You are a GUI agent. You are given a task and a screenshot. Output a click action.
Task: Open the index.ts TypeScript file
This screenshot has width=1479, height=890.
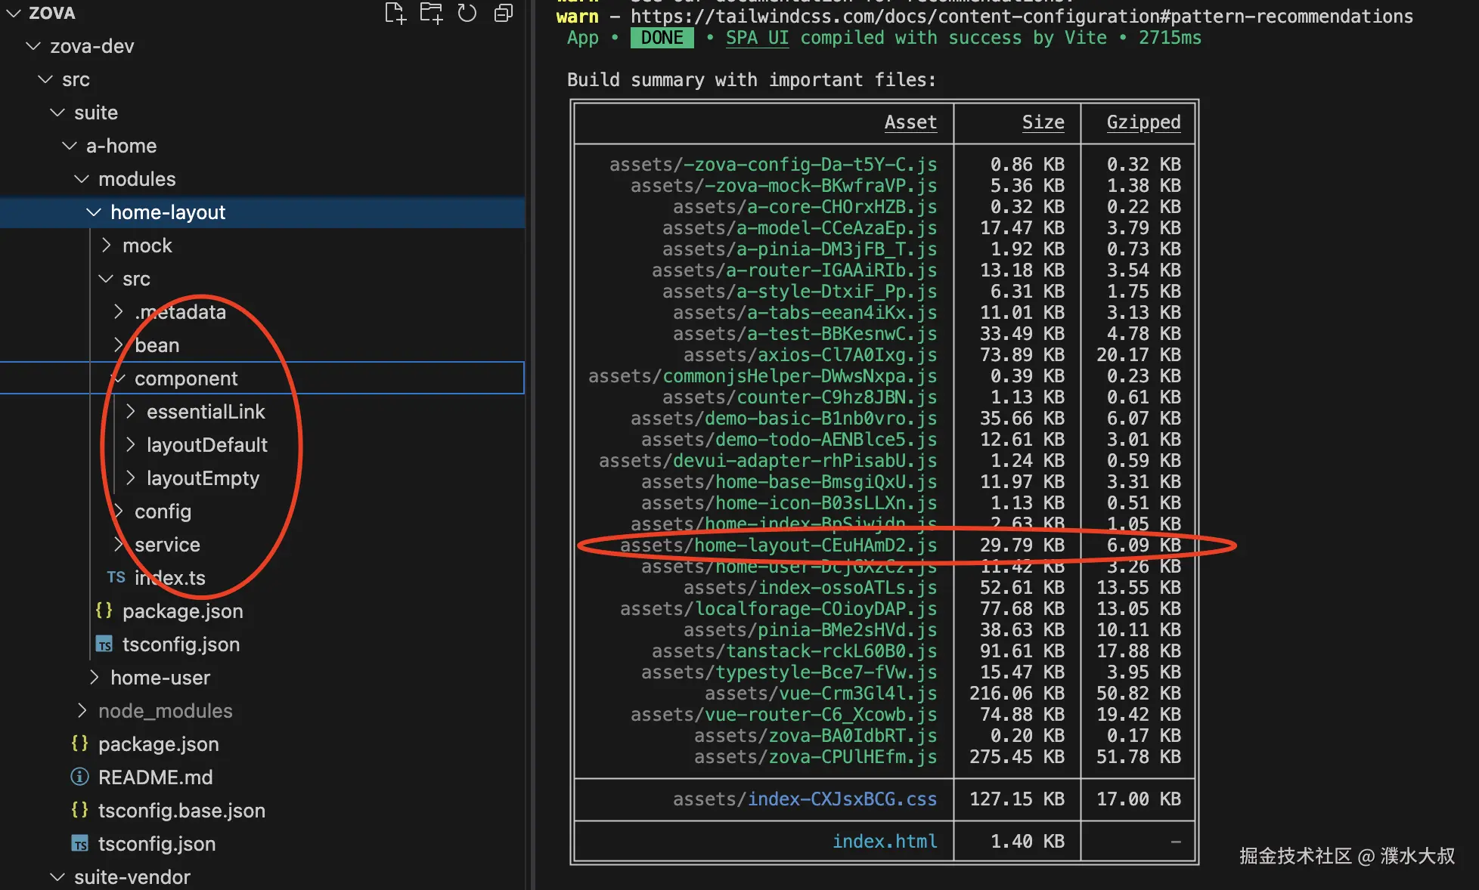pyautogui.click(x=169, y=578)
